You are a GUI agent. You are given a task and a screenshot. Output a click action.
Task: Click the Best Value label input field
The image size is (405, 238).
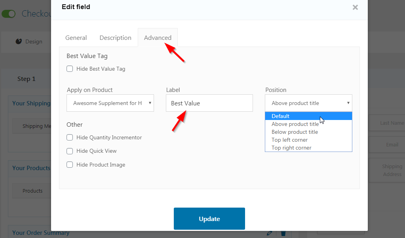209,103
